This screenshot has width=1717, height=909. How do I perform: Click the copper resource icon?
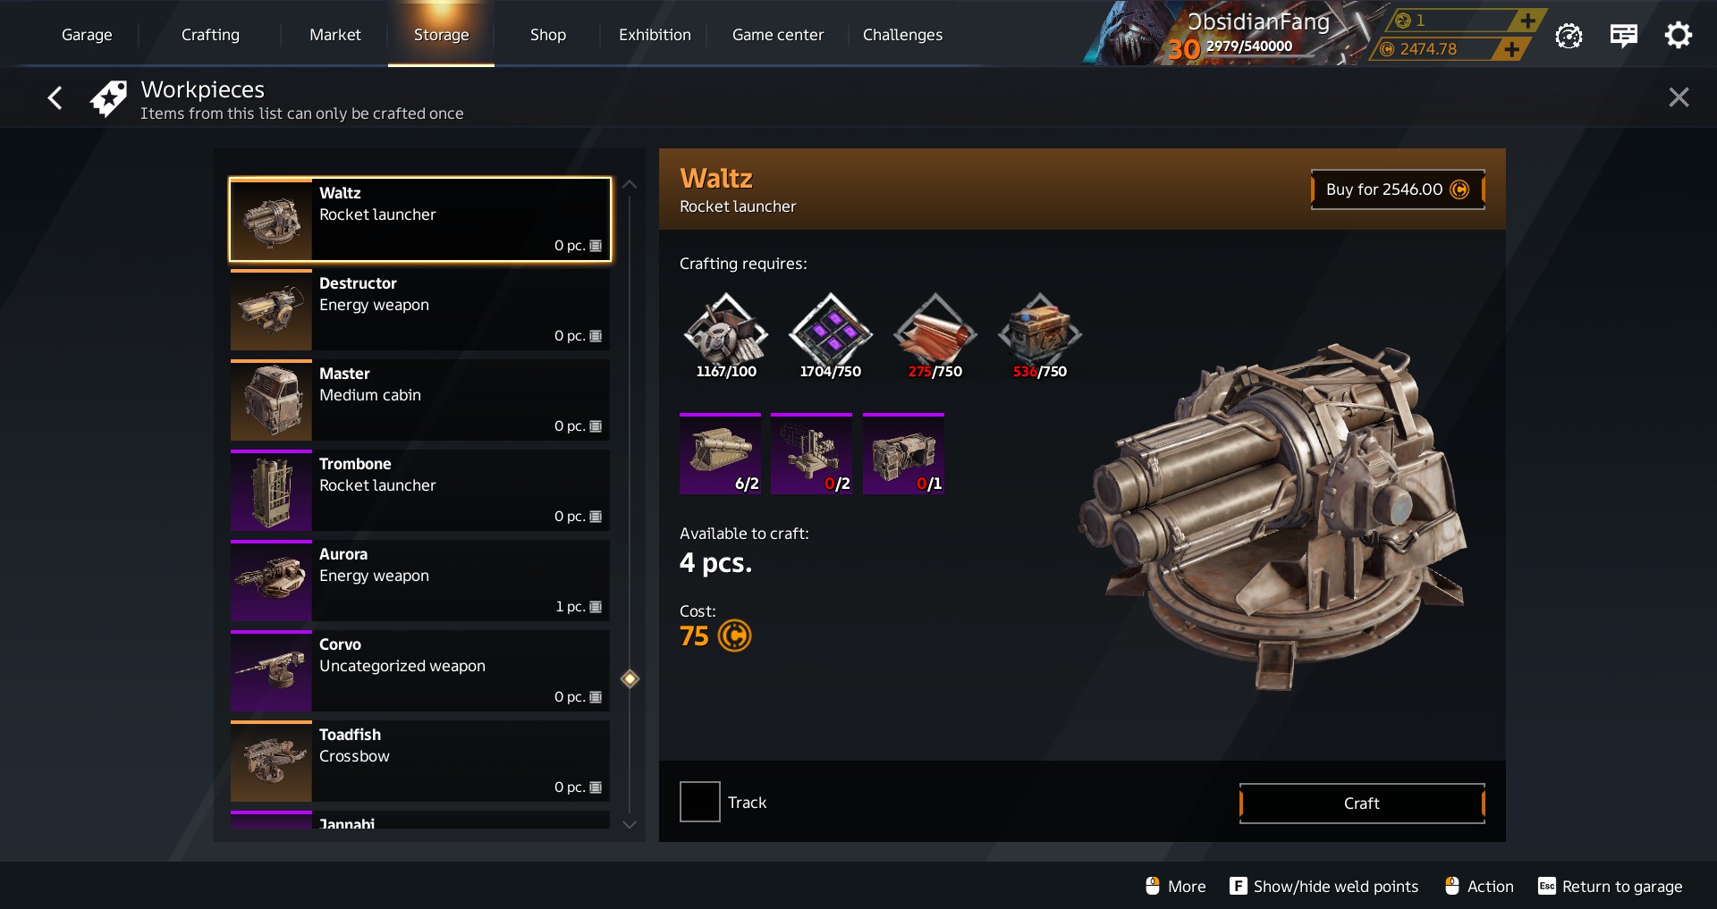coord(935,329)
